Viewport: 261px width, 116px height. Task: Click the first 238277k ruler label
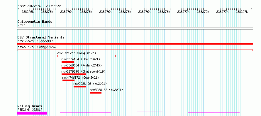[x=183, y=12]
